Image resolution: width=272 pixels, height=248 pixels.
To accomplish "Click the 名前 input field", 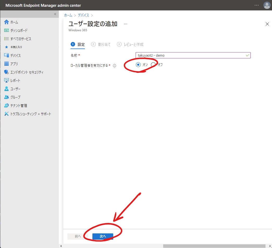I will pos(193,55).
